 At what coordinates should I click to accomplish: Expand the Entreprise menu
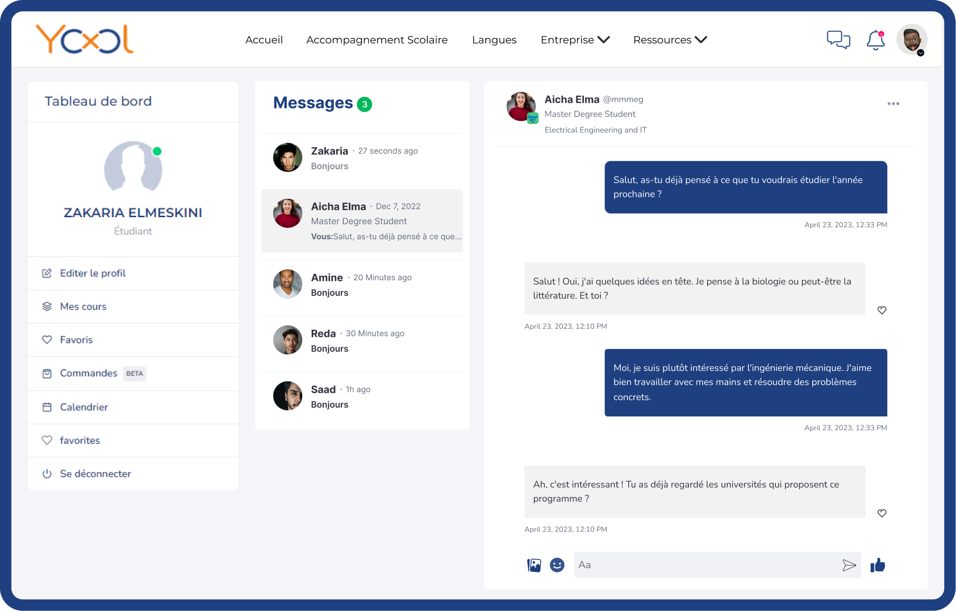pos(575,40)
